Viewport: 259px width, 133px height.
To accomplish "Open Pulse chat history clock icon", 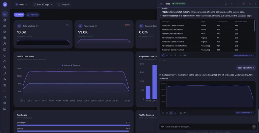I will (x=226, y=4).
